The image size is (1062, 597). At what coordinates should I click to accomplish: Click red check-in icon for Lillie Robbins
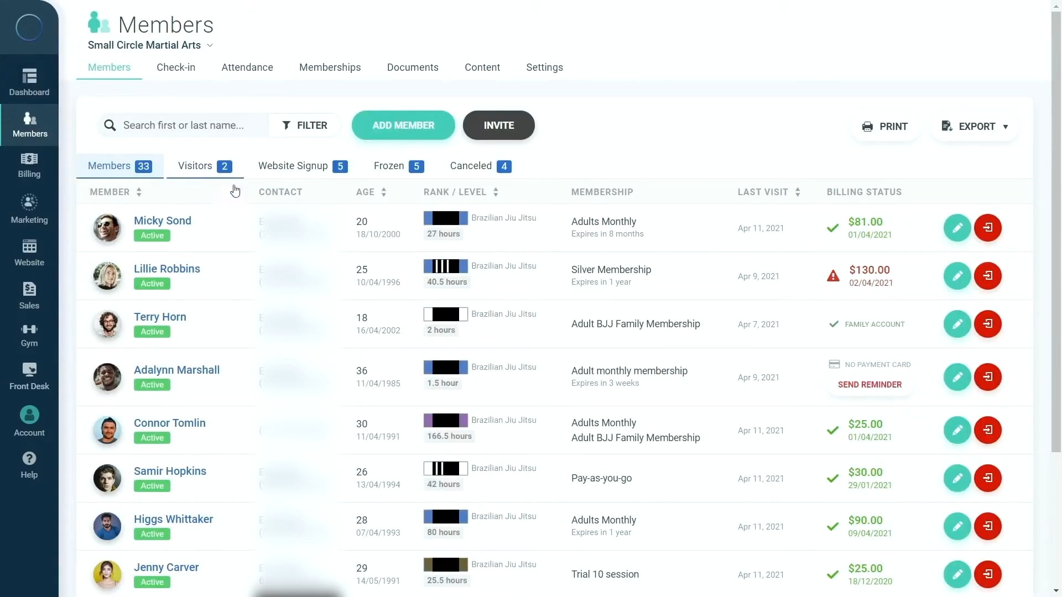(988, 276)
